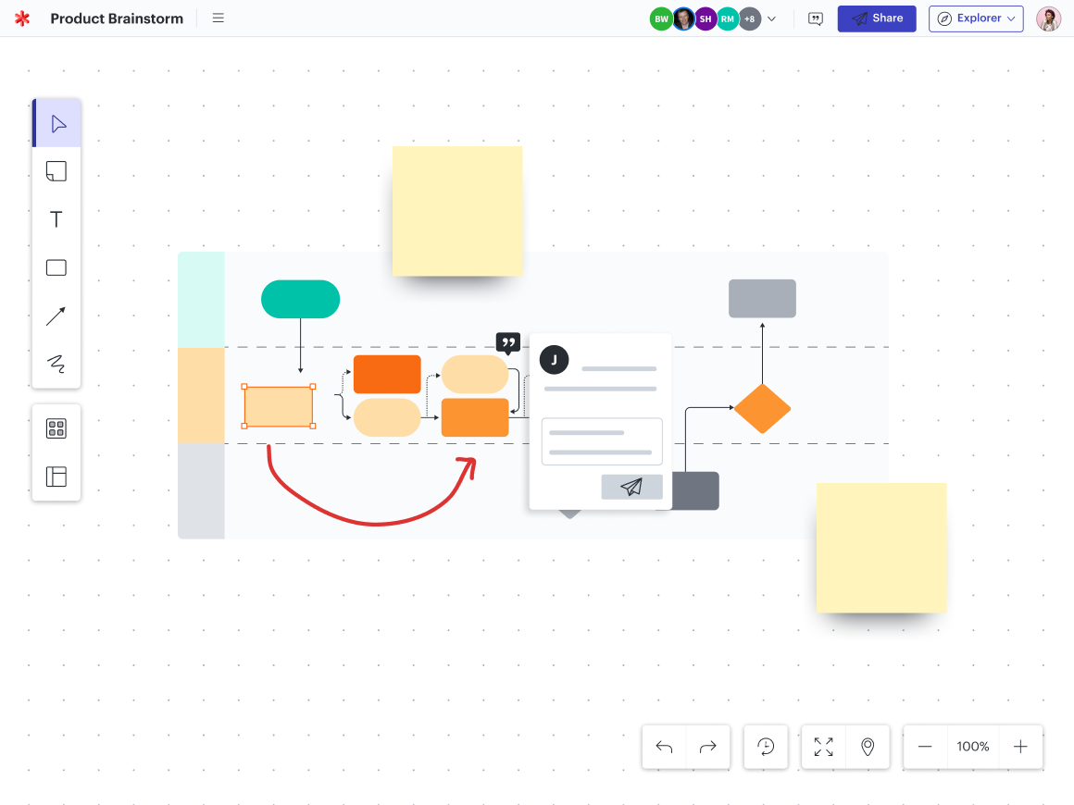This screenshot has height=805, width=1074.
Task: Zoom in with the plus button
Action: (1020, 747)
